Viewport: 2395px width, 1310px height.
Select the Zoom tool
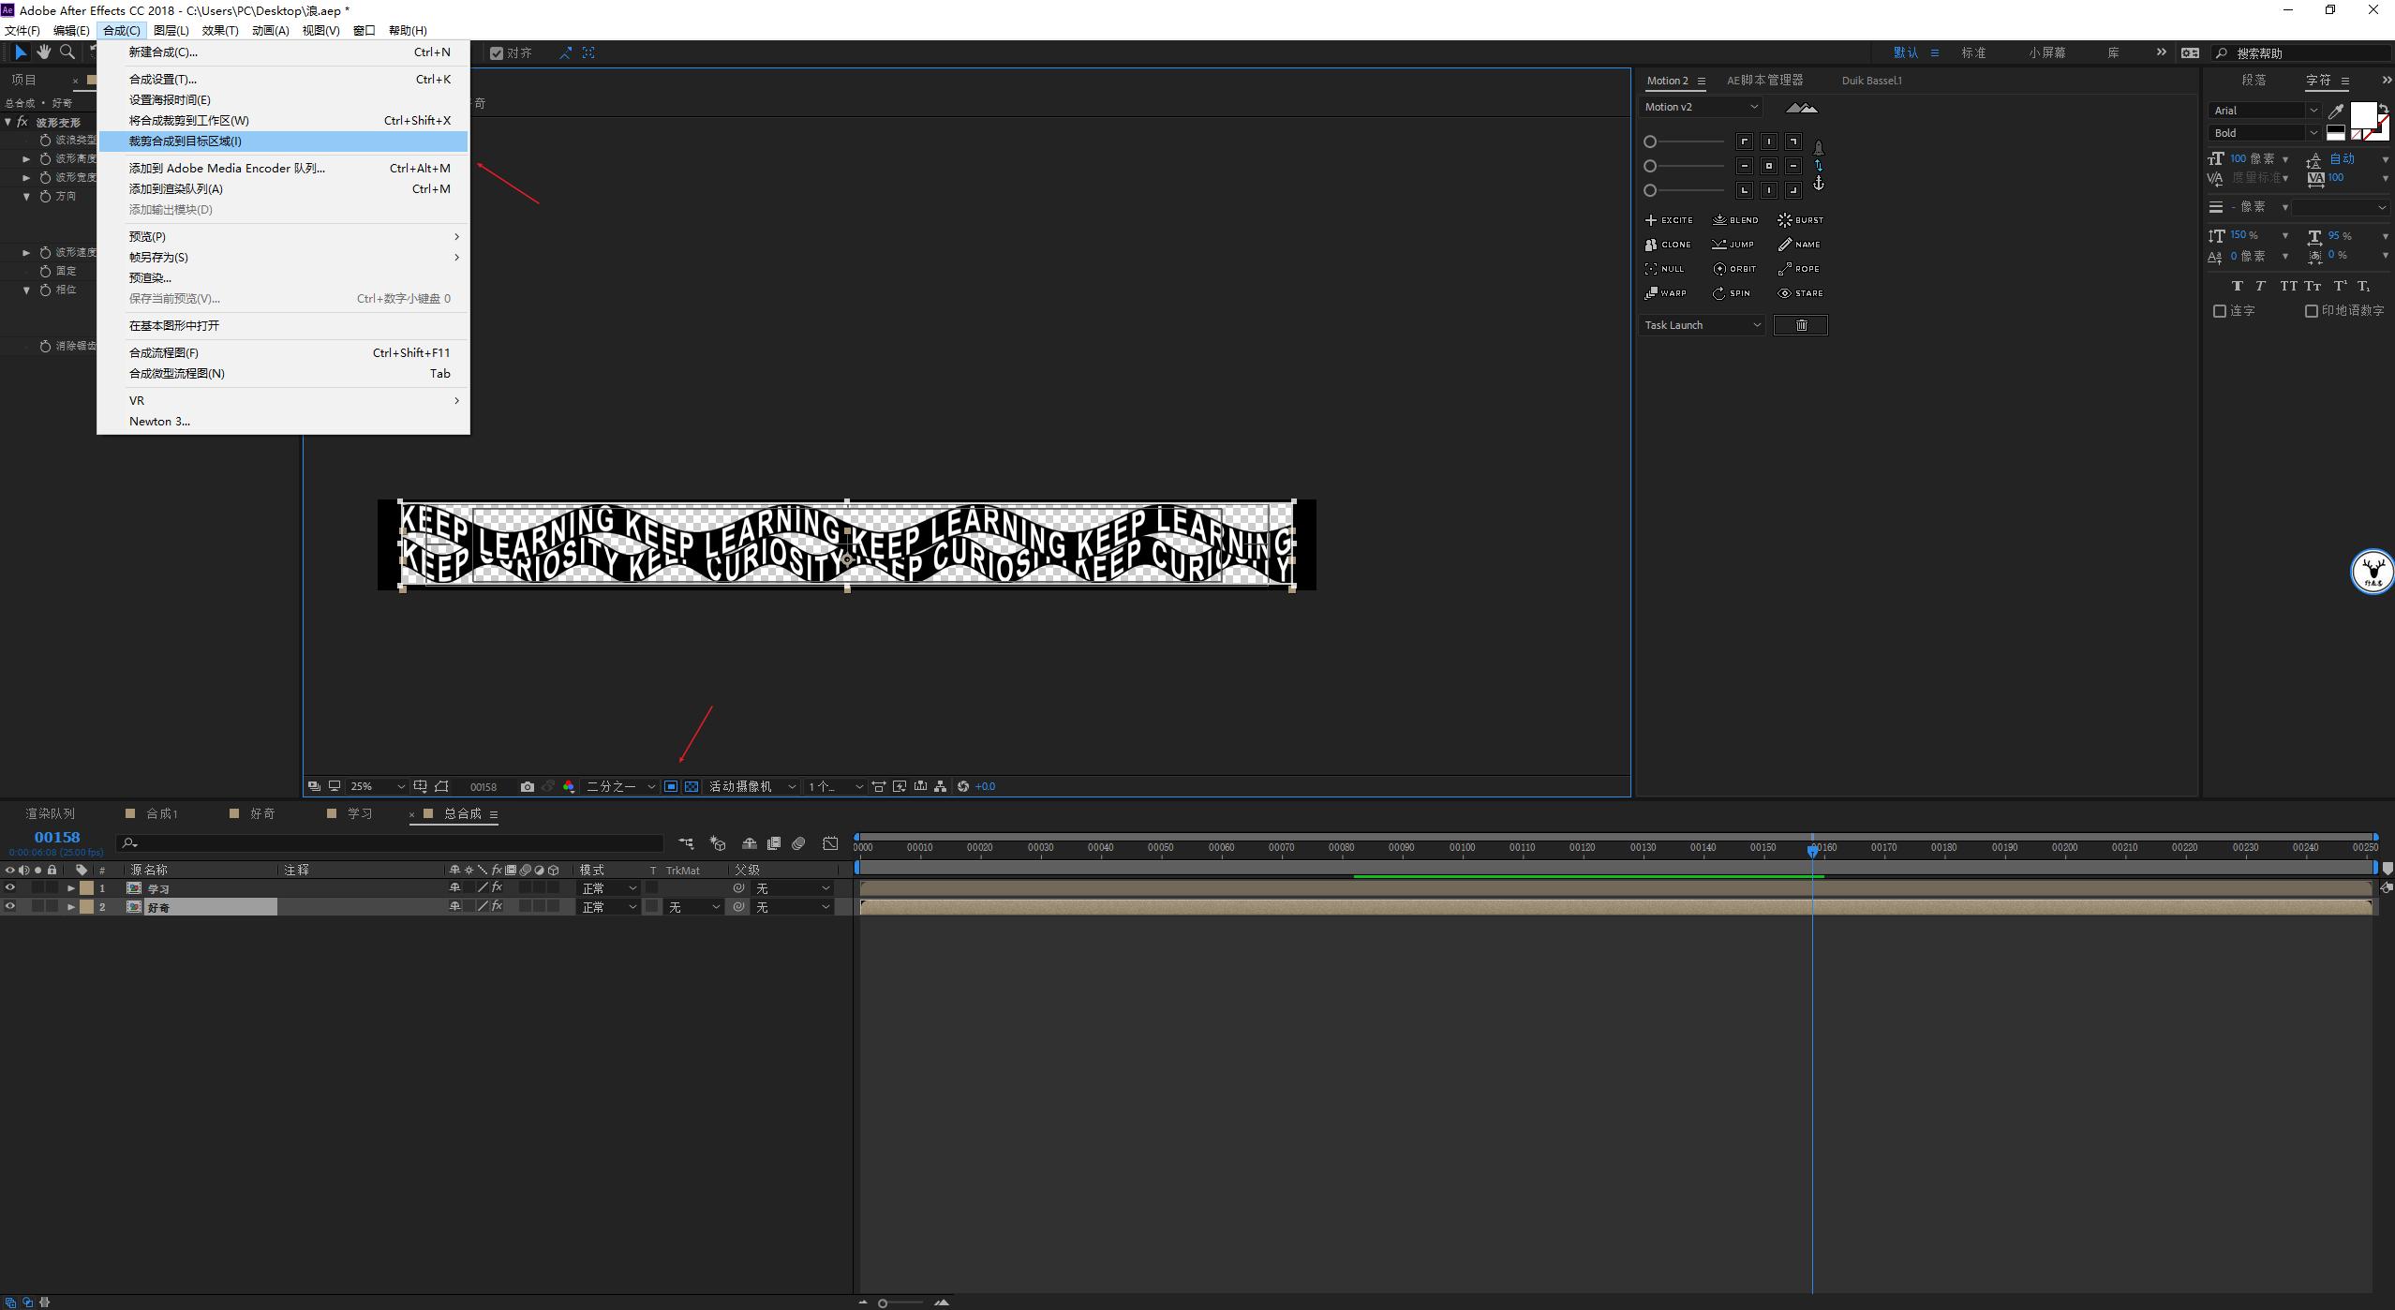(67, 52)
